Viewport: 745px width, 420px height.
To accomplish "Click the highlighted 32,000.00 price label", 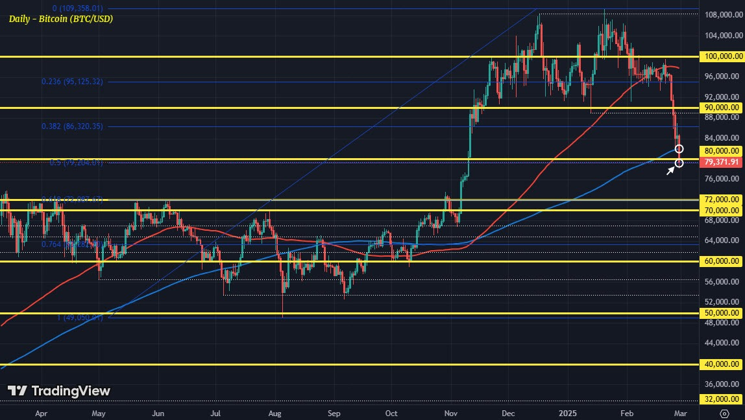I will click(x=721, y=399).
